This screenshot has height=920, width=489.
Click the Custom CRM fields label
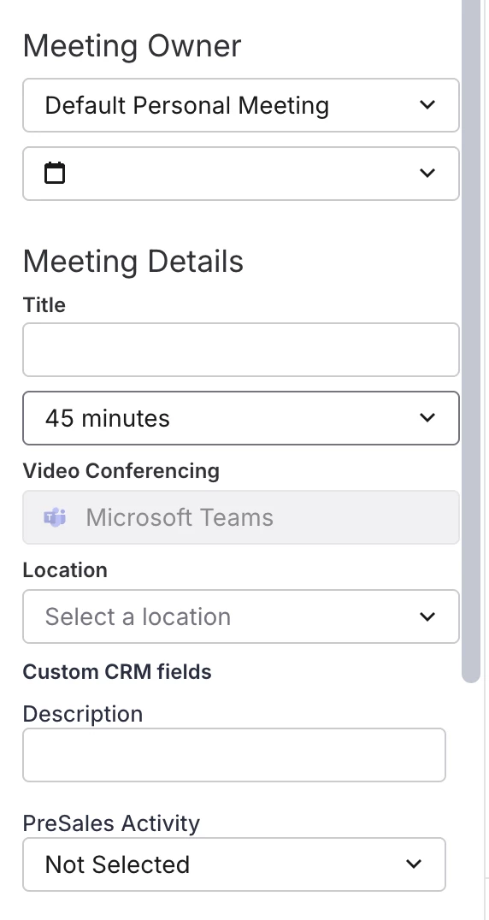[117, 671]
